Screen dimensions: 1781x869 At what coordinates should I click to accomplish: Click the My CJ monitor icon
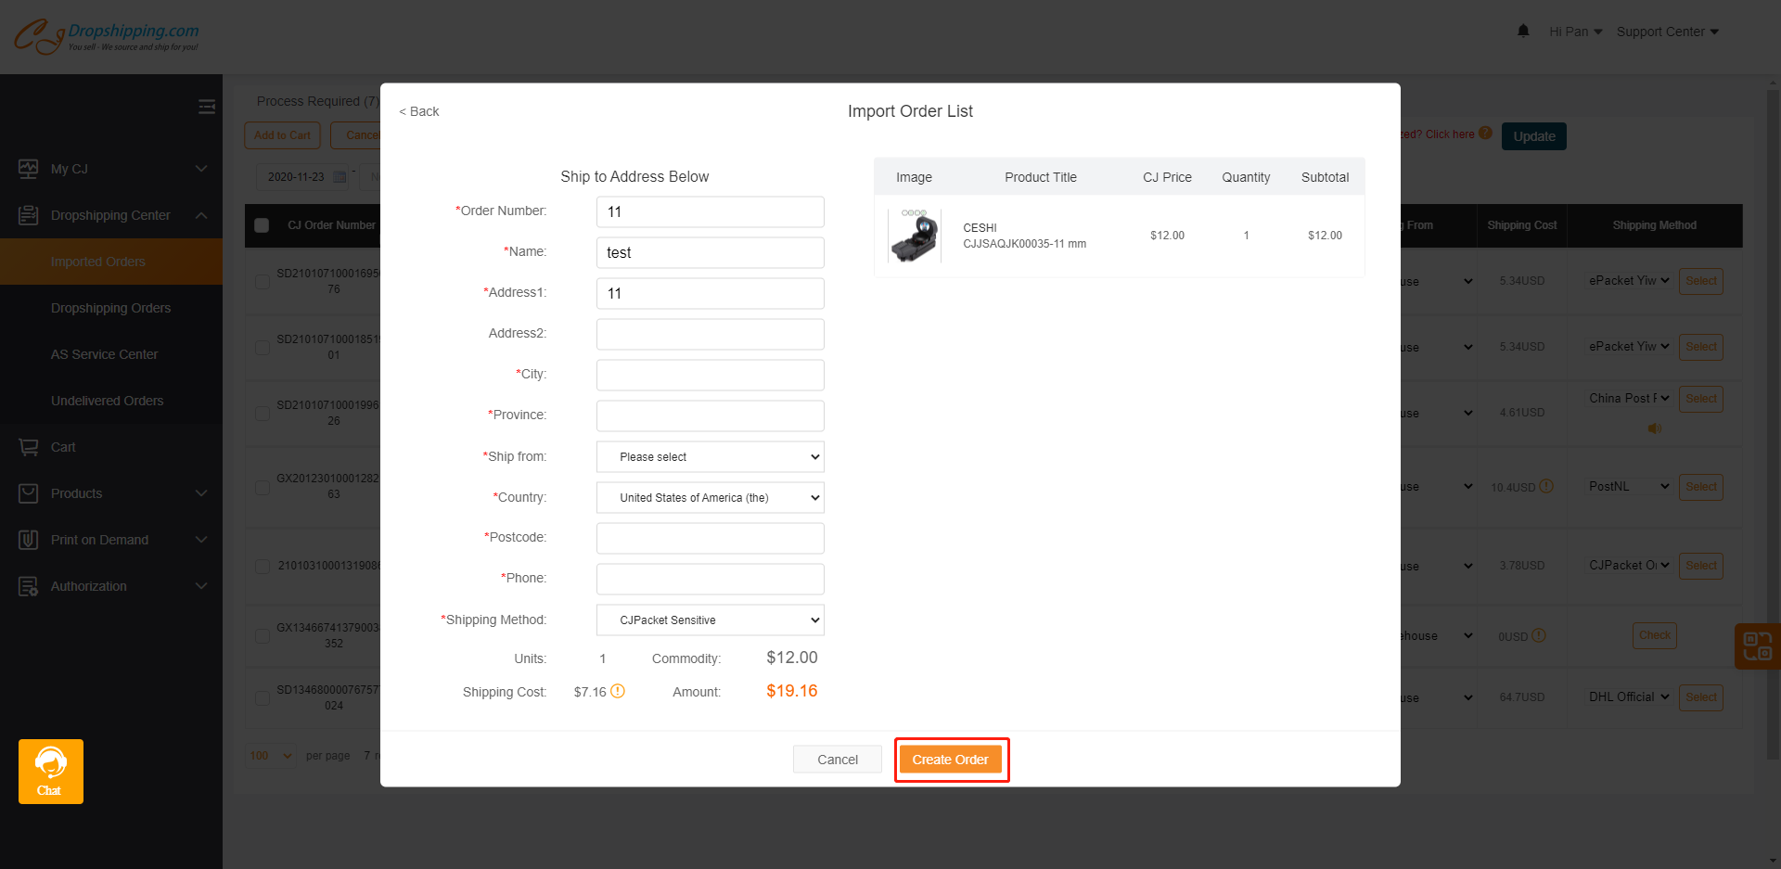pyautogui.click(x=29, y=169)
